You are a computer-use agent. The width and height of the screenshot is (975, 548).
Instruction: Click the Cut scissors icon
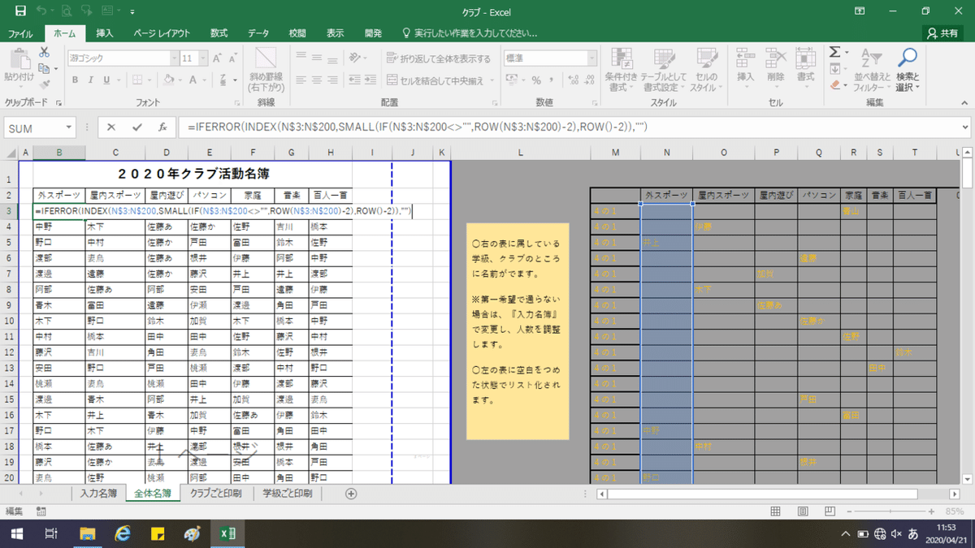pyautogui.click(x=44, y=53)
